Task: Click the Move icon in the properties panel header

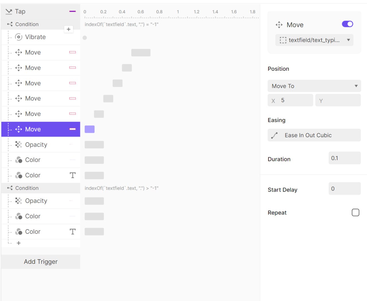Action: [x=279, y=25]
